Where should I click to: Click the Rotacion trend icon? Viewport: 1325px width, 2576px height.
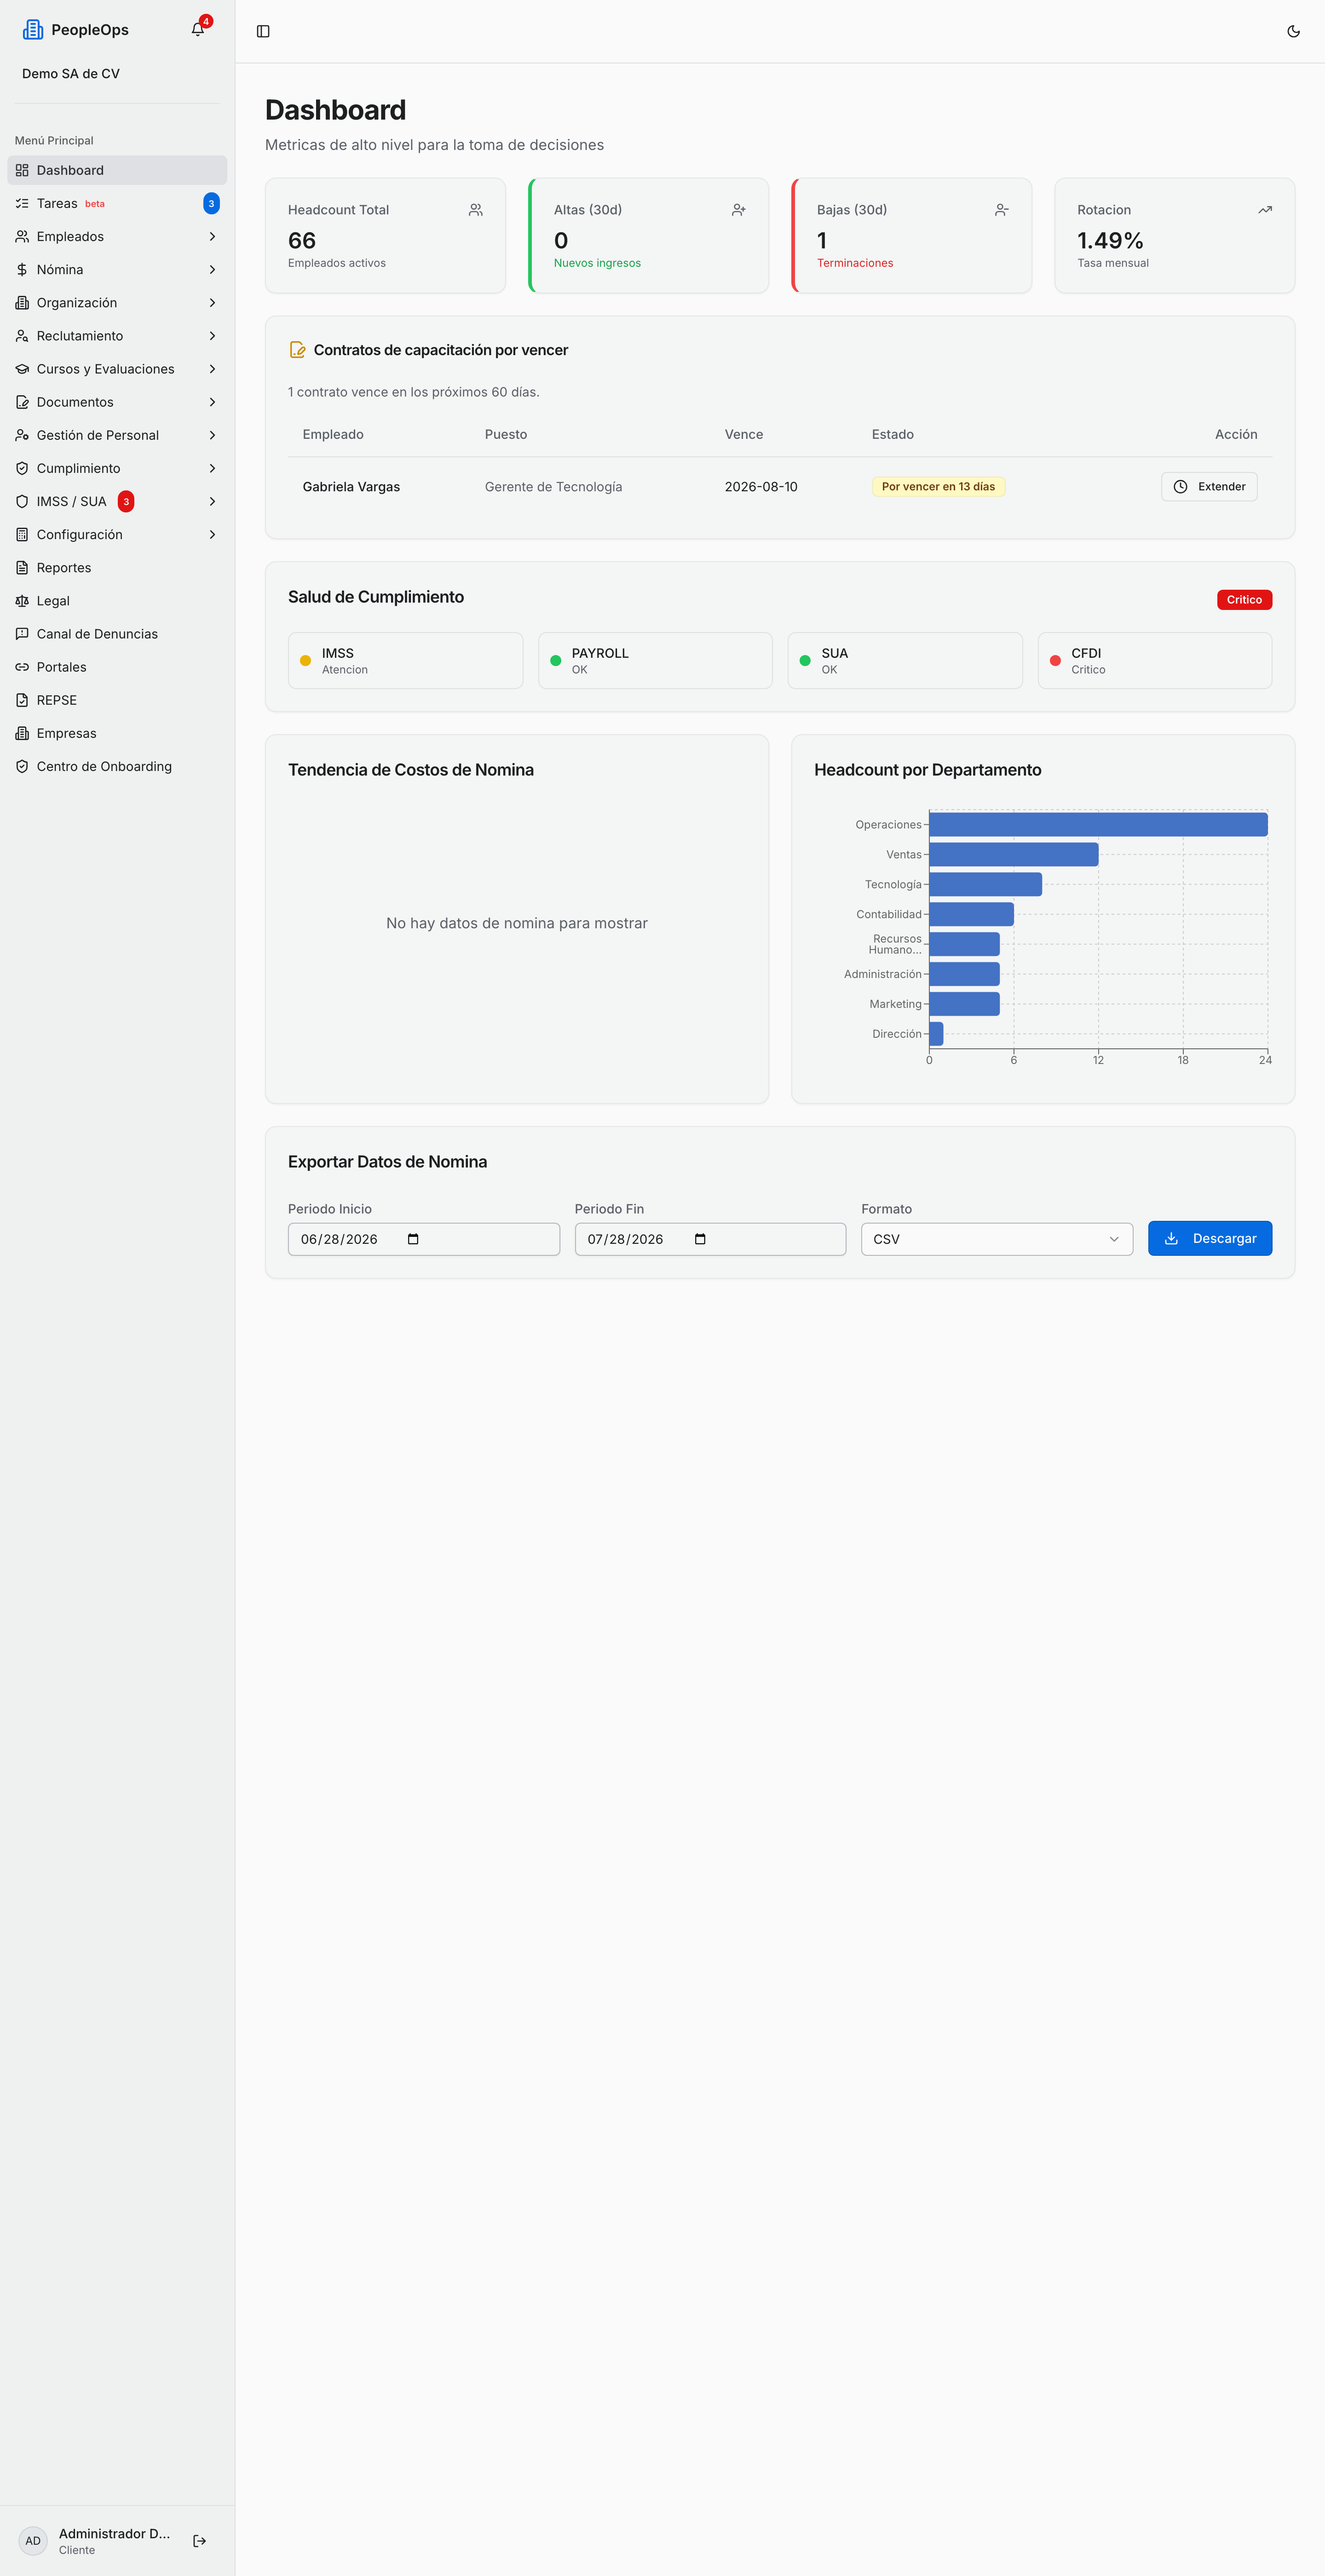pyautogui.click(x=1265, y=210)
